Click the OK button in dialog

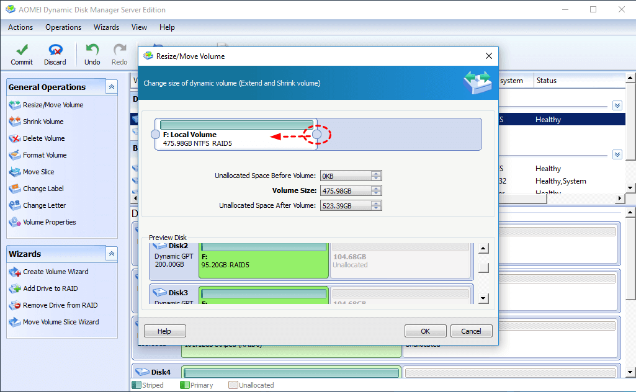(x=426, y=331)
